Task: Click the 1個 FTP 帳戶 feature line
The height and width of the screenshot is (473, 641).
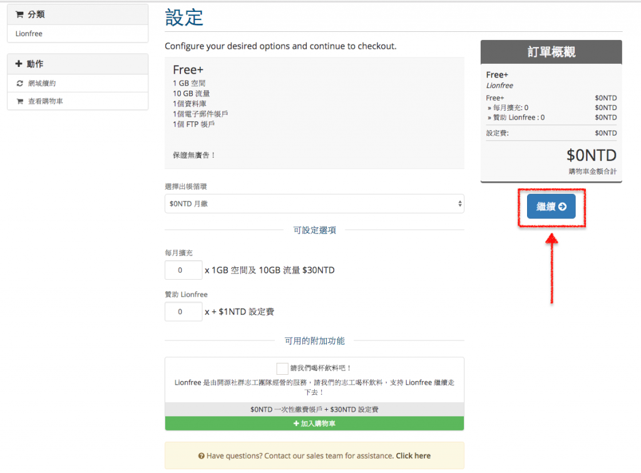Action: (194, 124)
